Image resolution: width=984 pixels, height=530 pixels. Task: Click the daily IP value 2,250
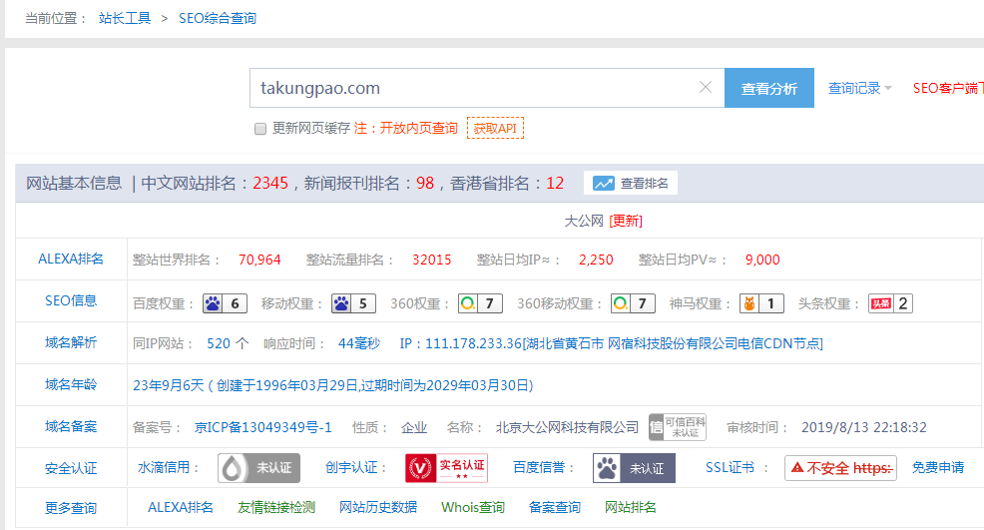tap(596, 260)
